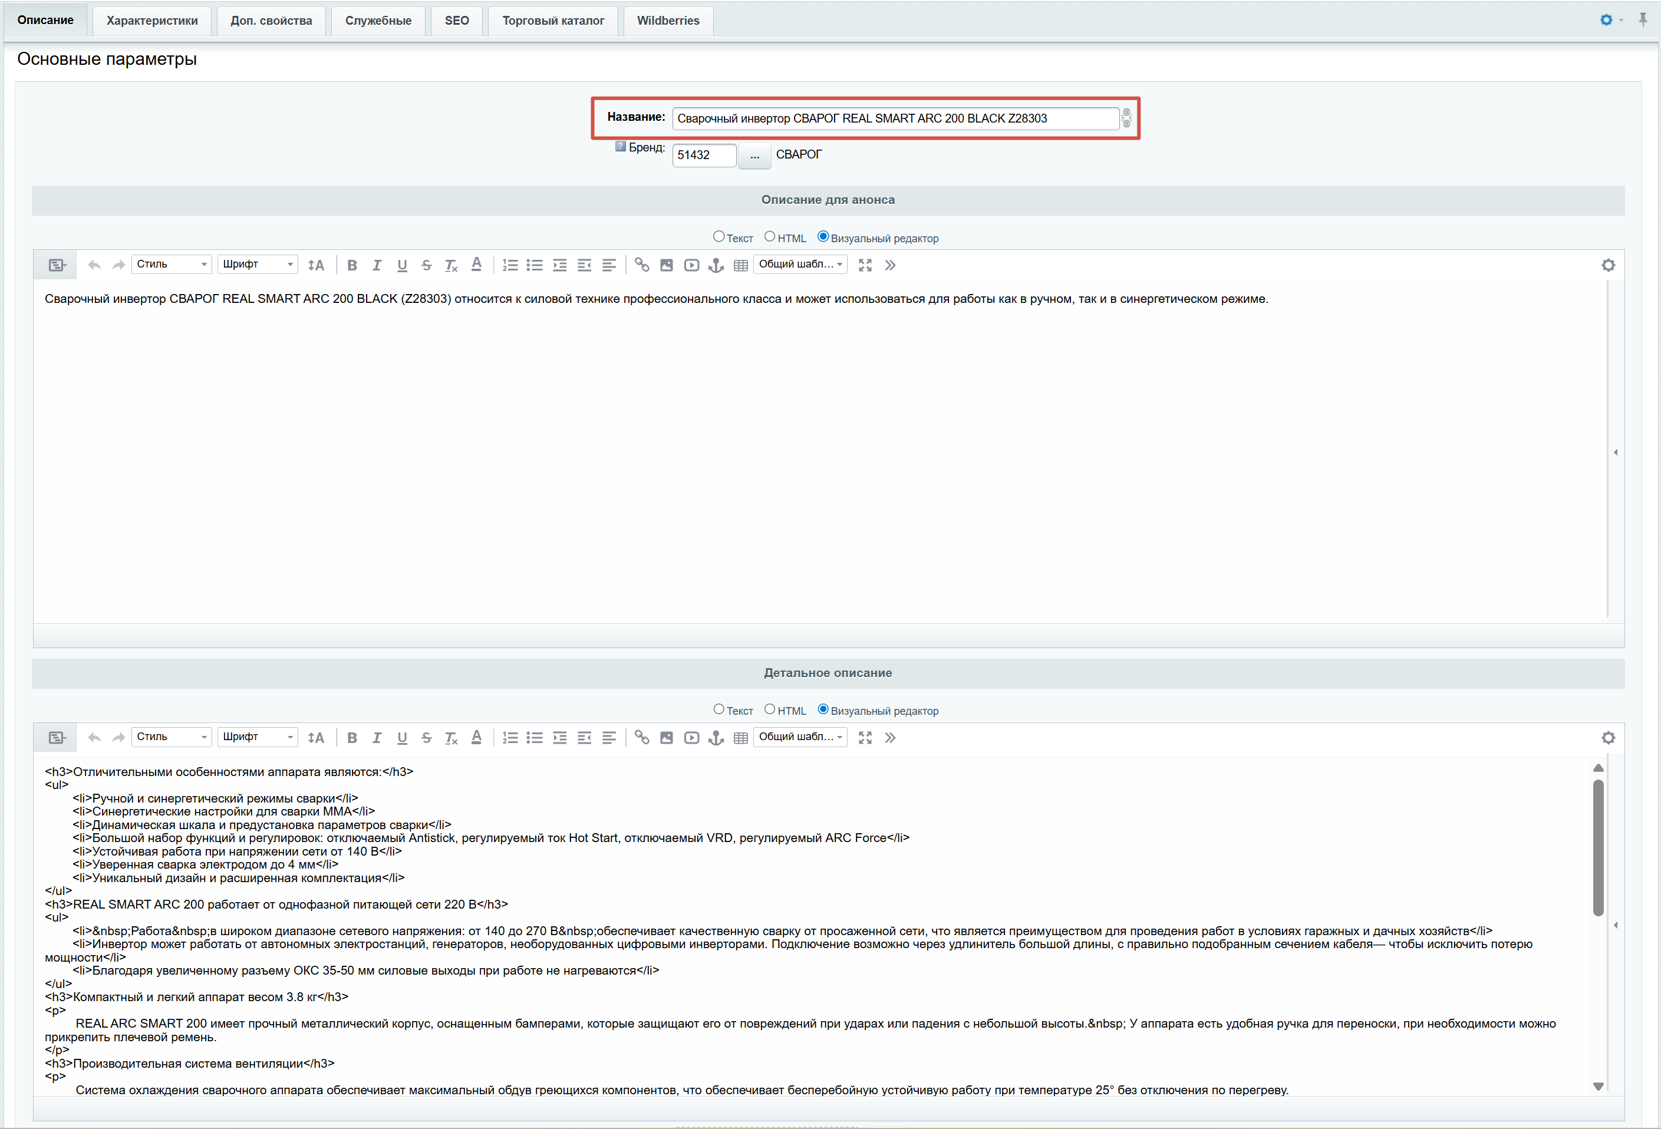Viewport: 1661px width, 1129px height.
Task: Click the Название input field
Action: pos(895,118)
